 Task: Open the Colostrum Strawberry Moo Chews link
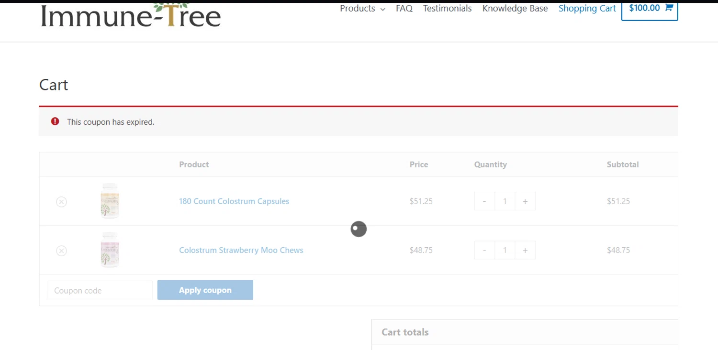241,250
